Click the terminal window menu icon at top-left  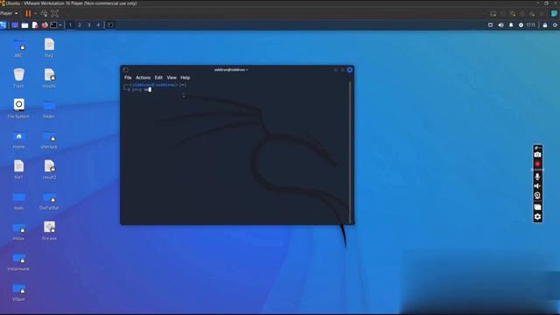(126, 70)
